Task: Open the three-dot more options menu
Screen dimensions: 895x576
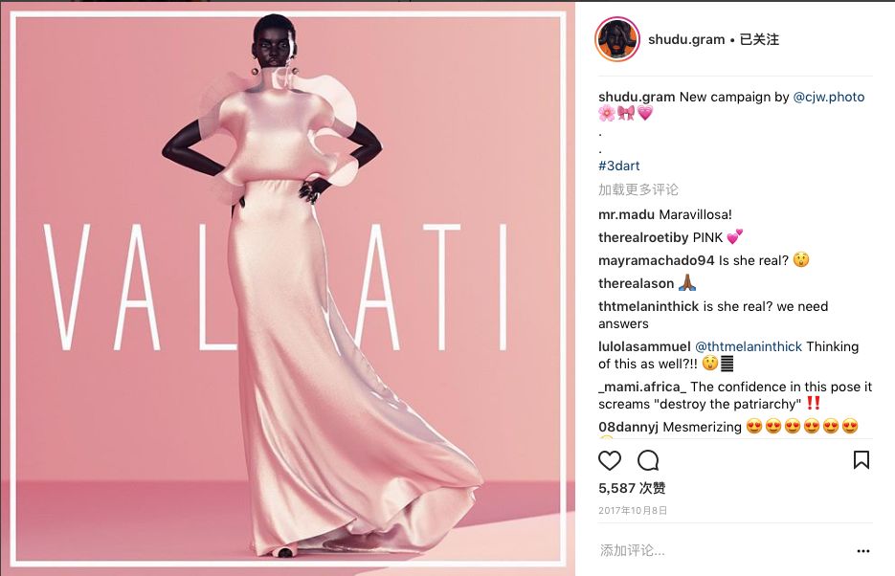Action: 863,551
